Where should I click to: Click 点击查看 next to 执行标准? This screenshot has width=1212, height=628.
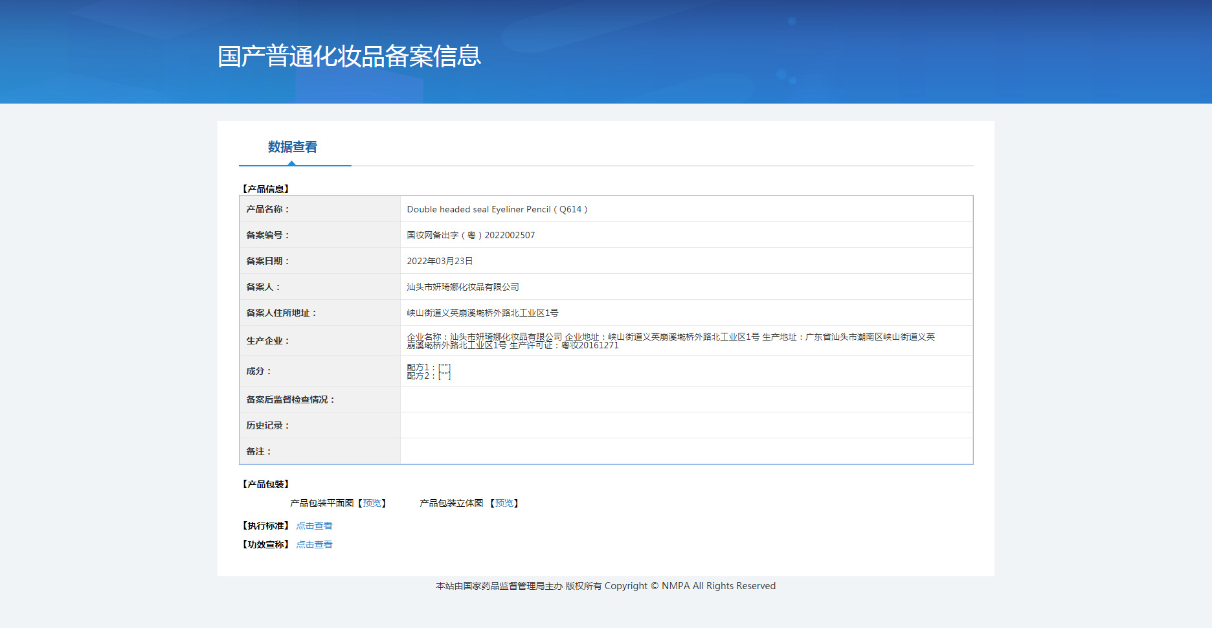pos(314,526)
